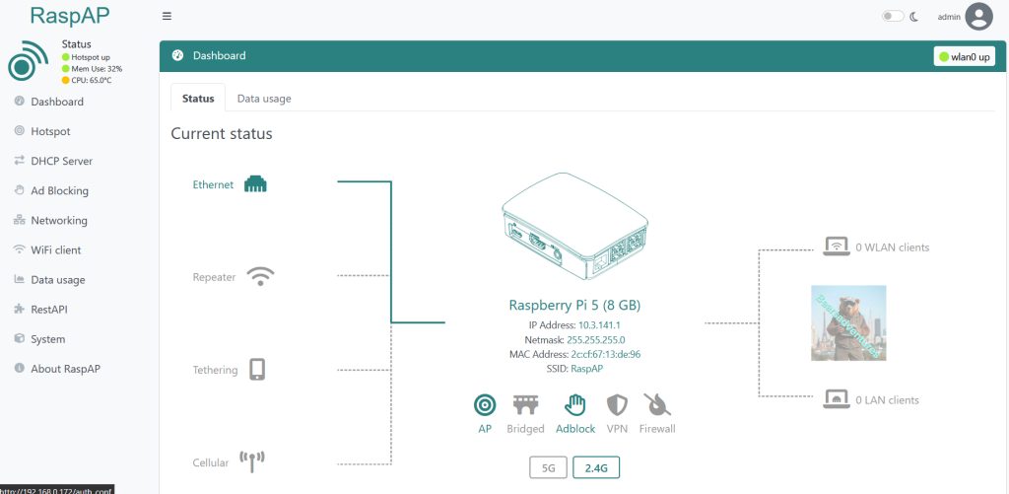Open About RaspAP in the sidebar

pyautogui.click(x=66, y=369)
